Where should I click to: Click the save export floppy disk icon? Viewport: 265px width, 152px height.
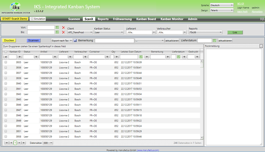[75, 41]
